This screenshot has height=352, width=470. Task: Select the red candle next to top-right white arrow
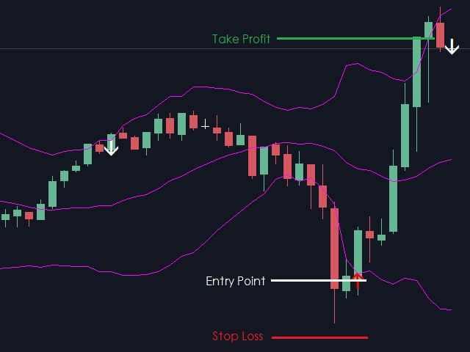[x=441, y=35]
